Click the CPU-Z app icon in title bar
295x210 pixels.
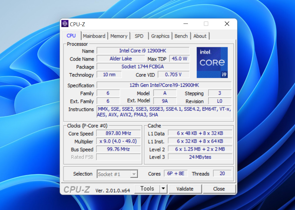65,24
